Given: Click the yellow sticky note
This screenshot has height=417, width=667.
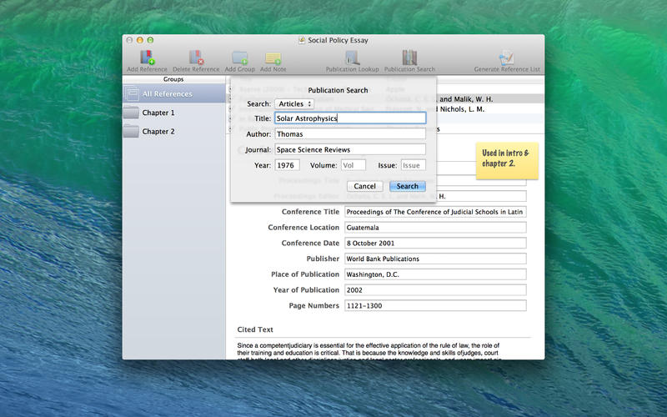Looking at the screenshot, I should coord(507,158).
